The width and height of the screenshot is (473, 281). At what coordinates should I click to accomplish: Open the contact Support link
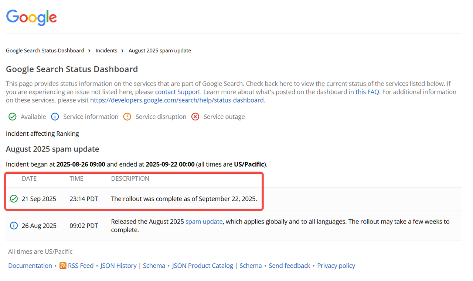coord(177,92)
